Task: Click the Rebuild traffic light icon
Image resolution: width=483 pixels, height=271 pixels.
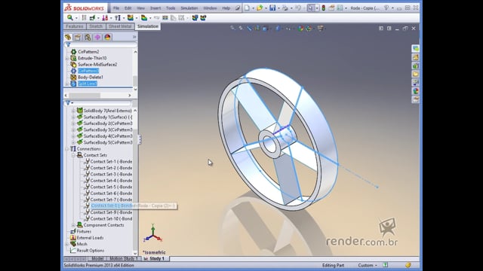Action: coord(324,8)
